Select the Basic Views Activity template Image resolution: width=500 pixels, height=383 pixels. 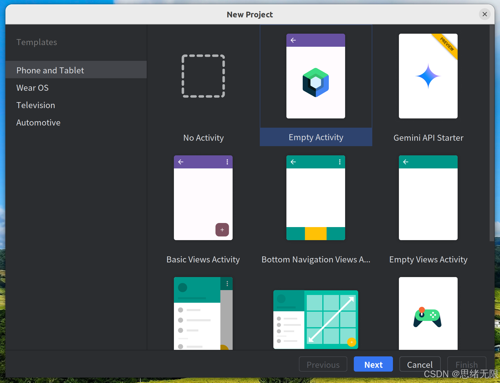point(203,259)
